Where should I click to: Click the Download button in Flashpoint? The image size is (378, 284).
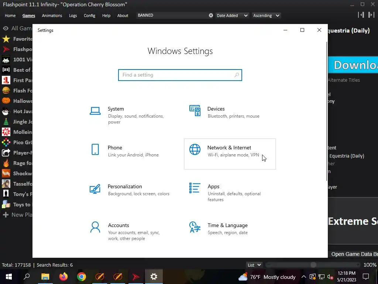click(x=353, y=65)
